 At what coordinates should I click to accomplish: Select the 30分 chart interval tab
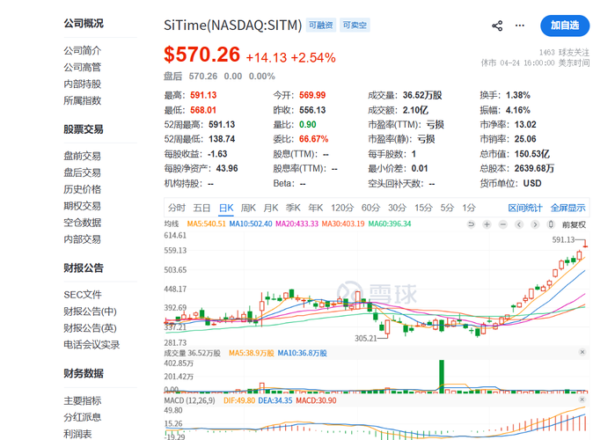[397, 208]
